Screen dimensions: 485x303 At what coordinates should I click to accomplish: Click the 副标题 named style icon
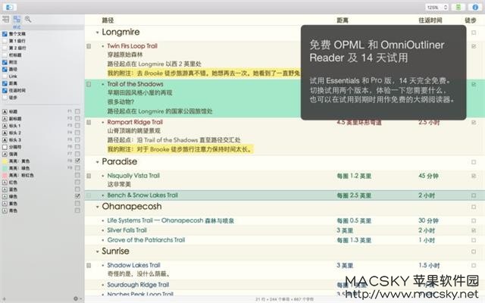coord(5,119)
